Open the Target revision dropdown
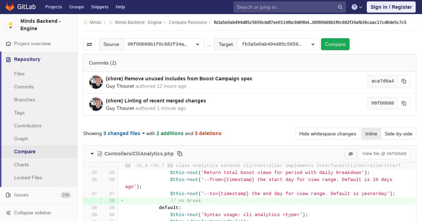 tap(278, 44)
